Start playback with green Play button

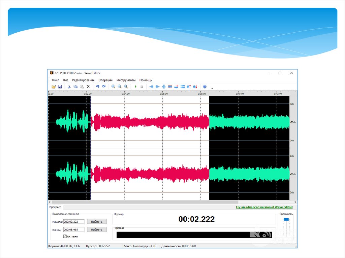135,86
